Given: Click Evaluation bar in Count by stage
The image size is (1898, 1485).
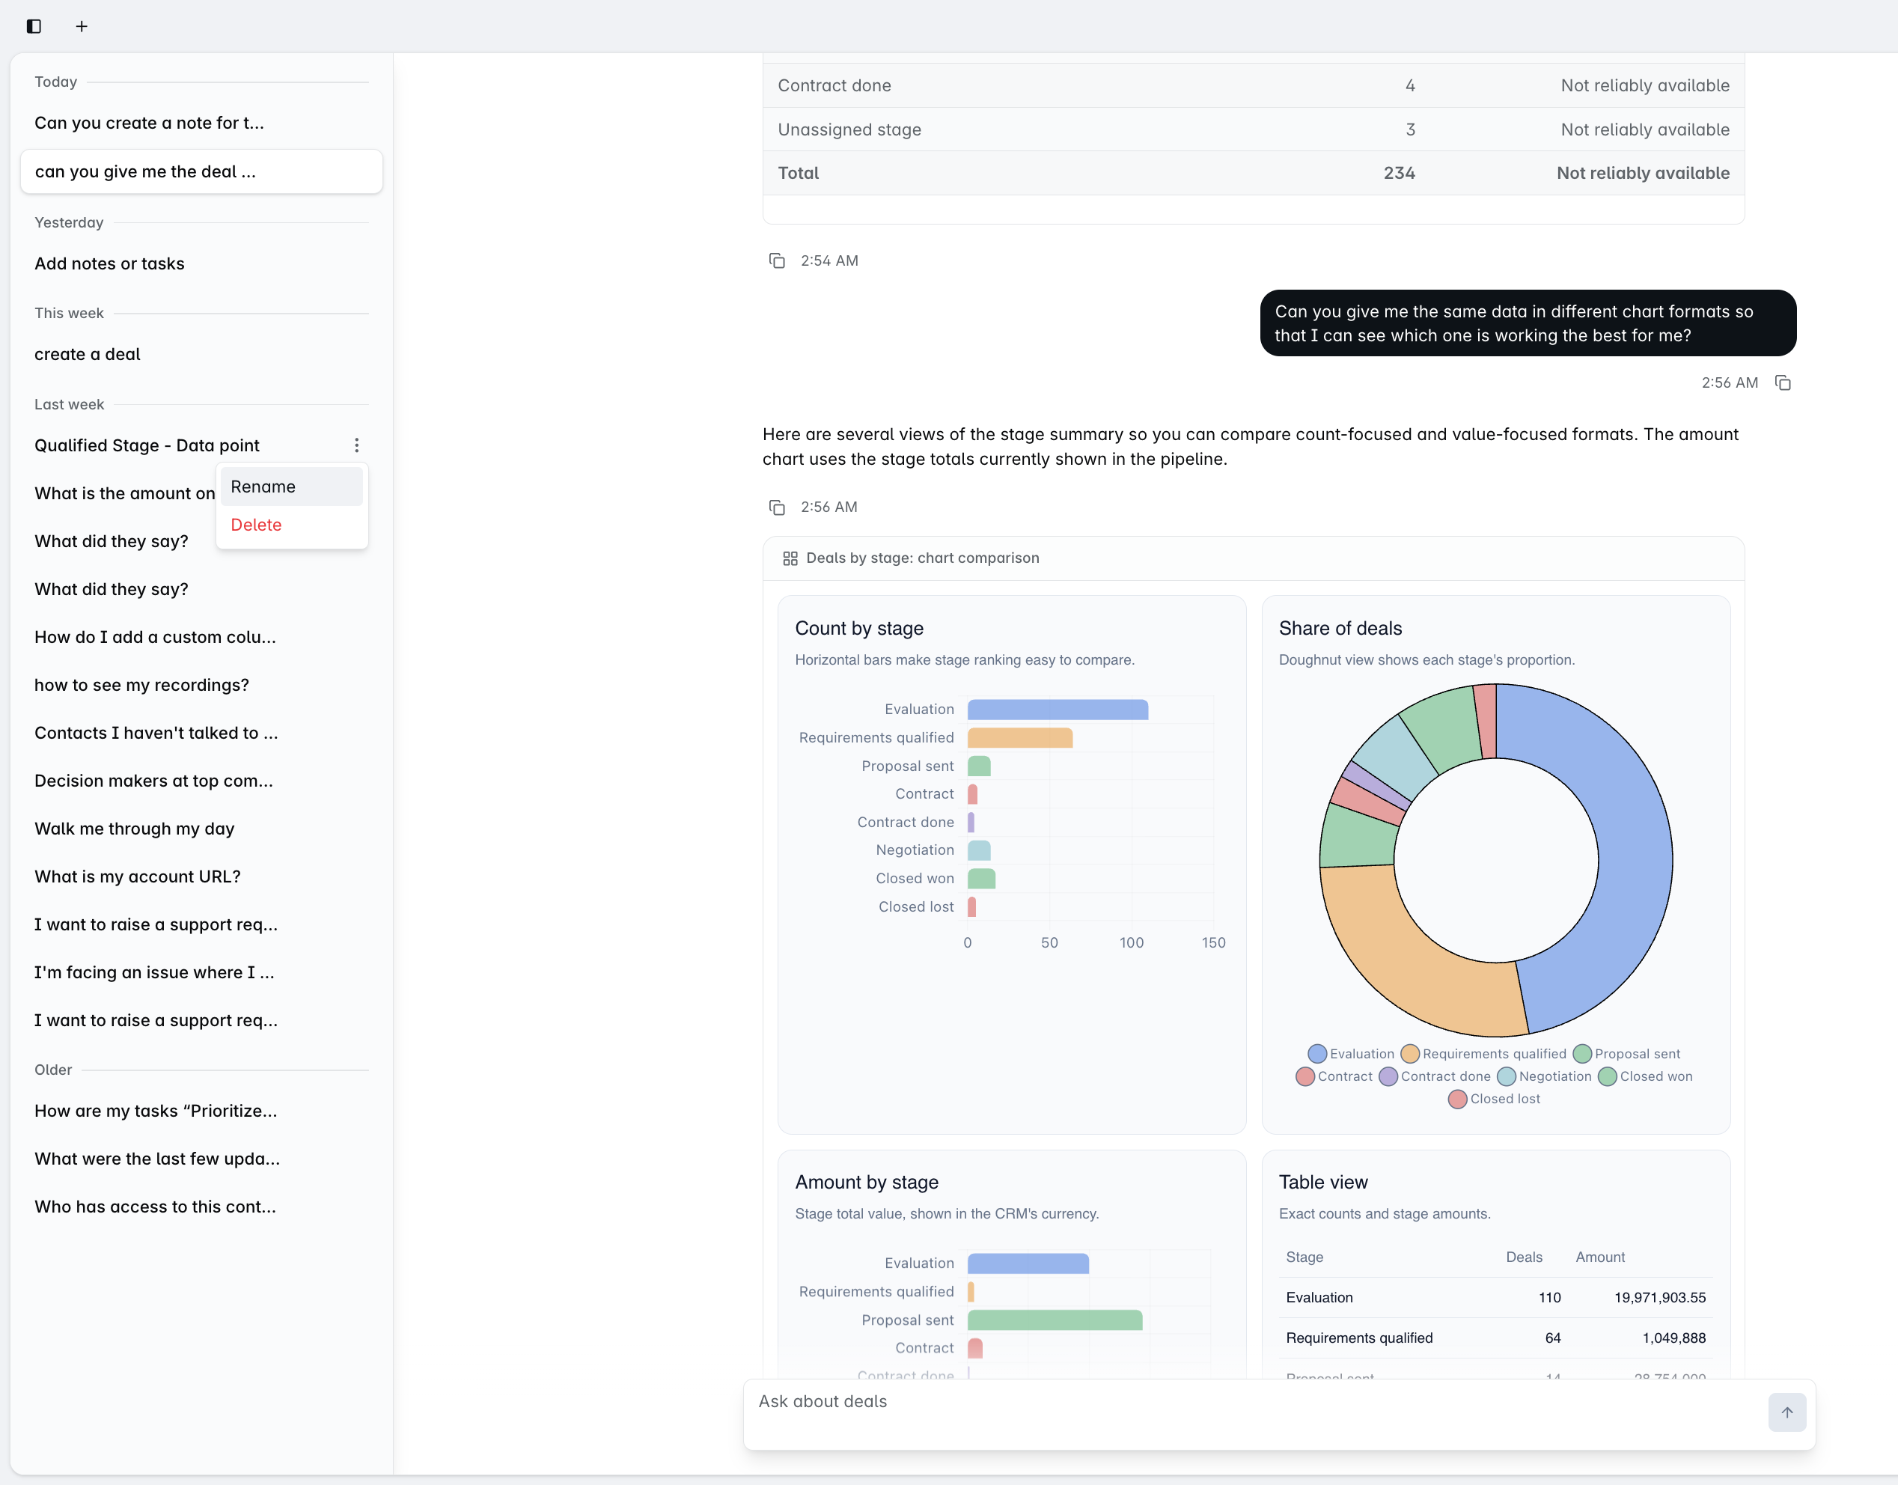Looking at the screenshot, I should 1058,710.
